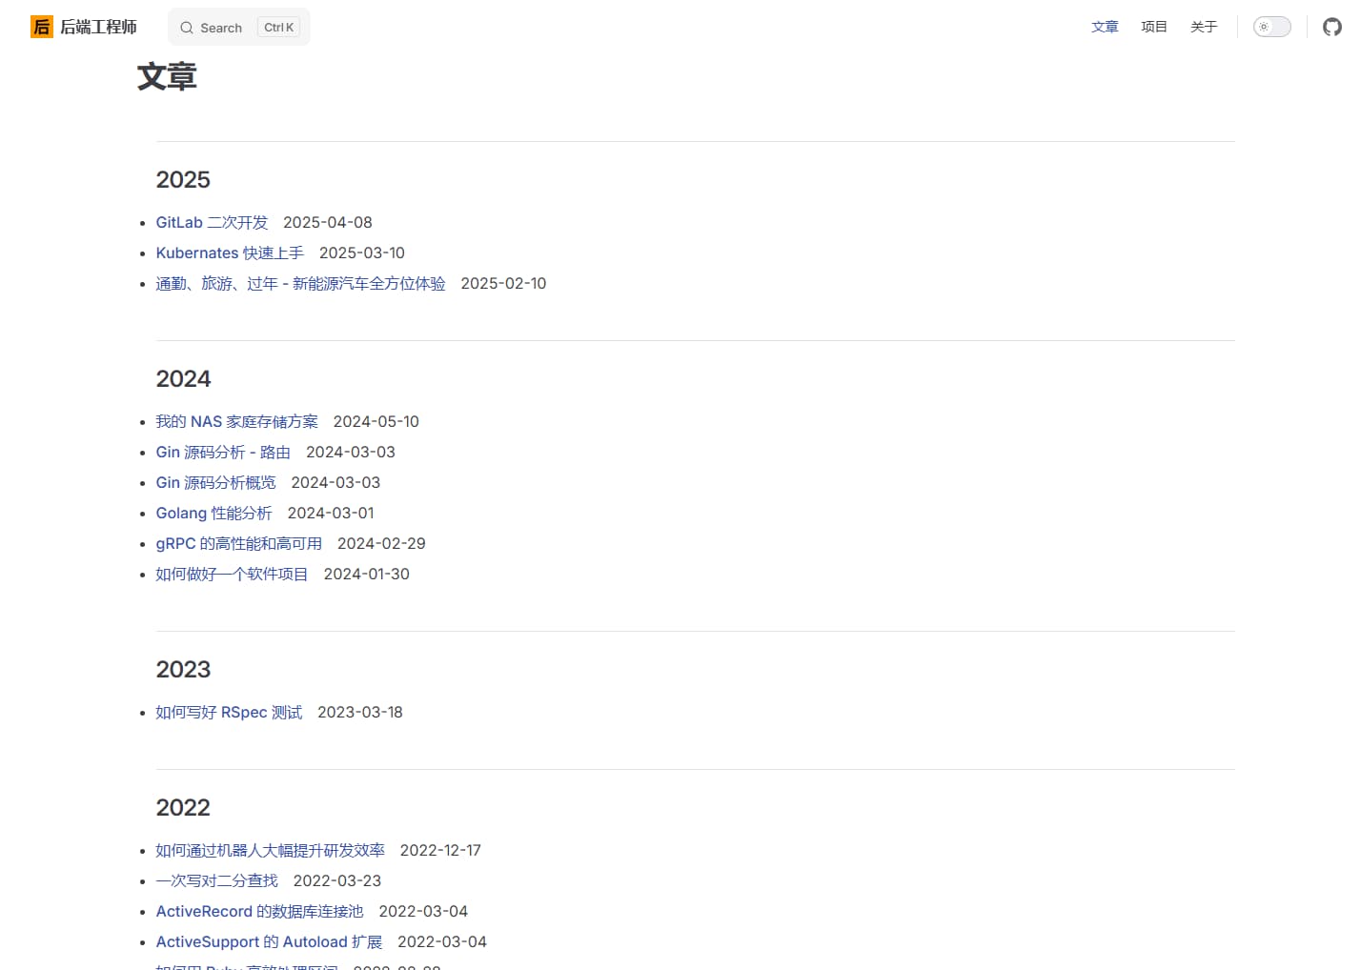Screen dimensions: 1361x970
Task: Open 我的 NAS 家庭存储方案 article
Action: coord(236,421)
